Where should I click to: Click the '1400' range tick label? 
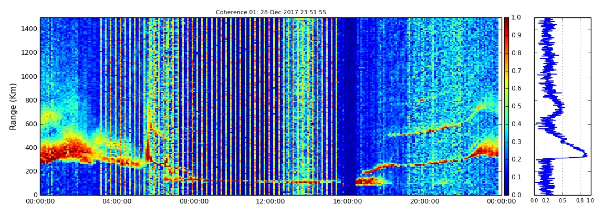point(30,29)
